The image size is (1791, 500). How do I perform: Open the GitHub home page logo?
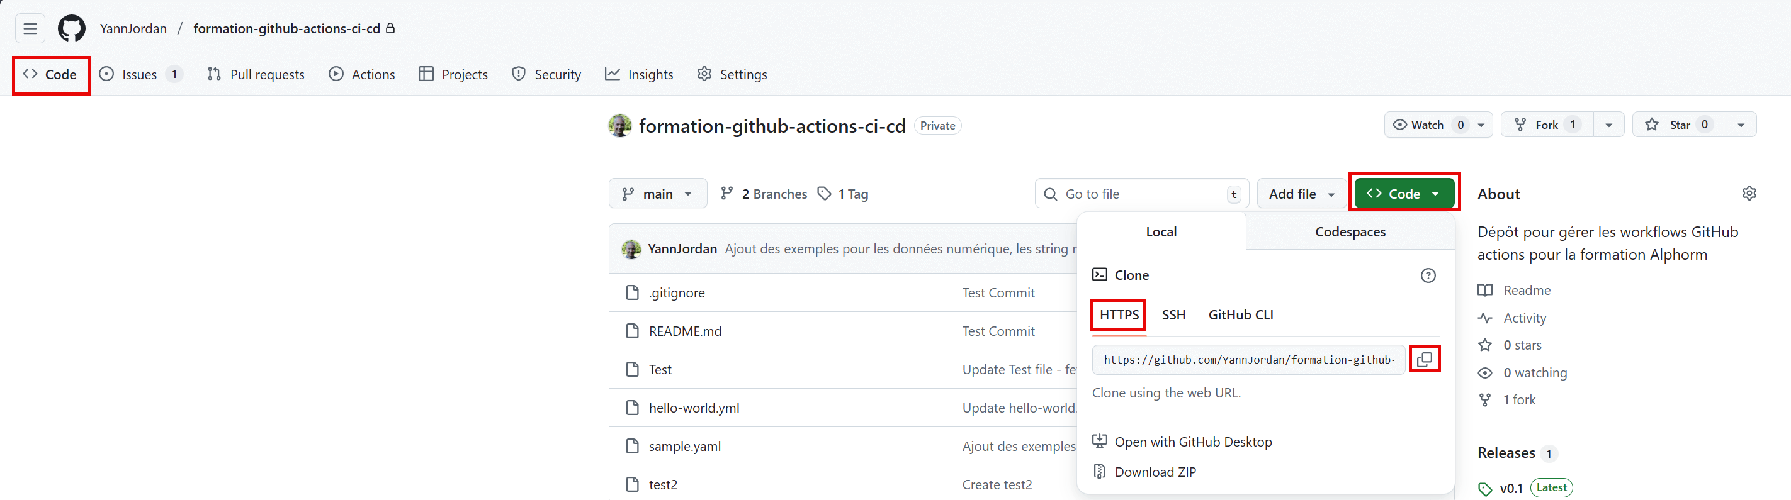[x=72, y=28]
